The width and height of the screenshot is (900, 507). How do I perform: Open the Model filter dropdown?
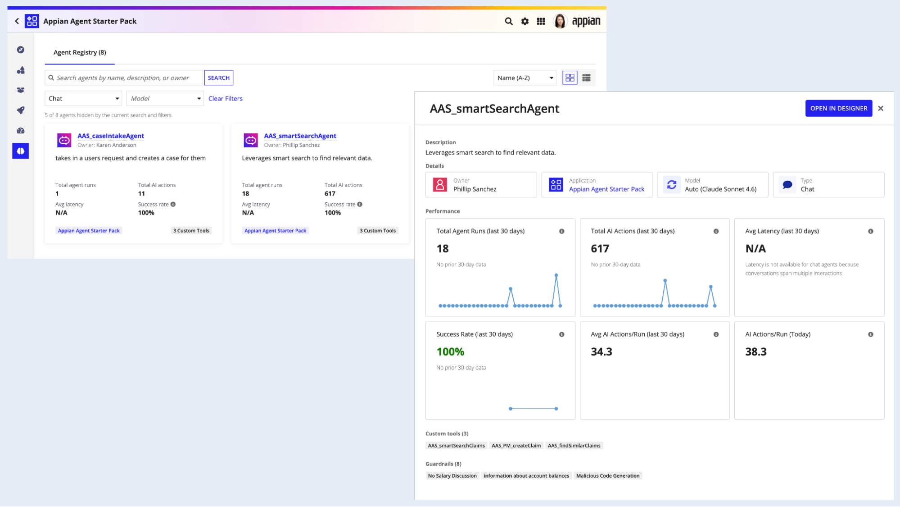click(x=165, y=98)
